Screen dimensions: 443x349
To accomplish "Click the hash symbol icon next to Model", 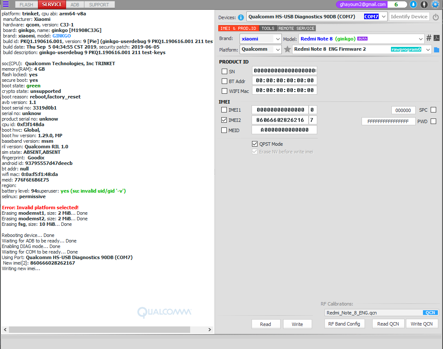I will (429, 38).
